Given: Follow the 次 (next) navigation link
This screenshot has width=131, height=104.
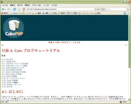Looking at the screenshot, I should tap(126, 45).
